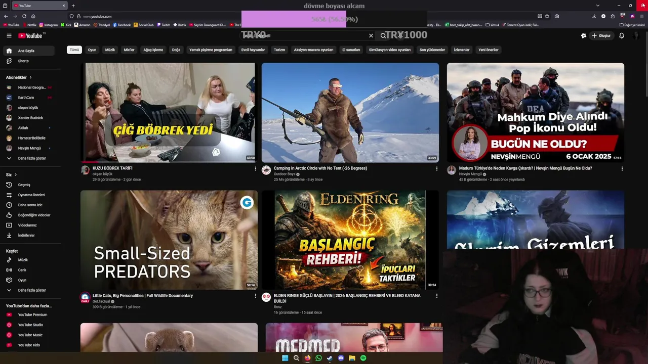The image size is (648, 364).
Task: Open Xander Budnick subscription channel
Action: (x=29, y=118)
